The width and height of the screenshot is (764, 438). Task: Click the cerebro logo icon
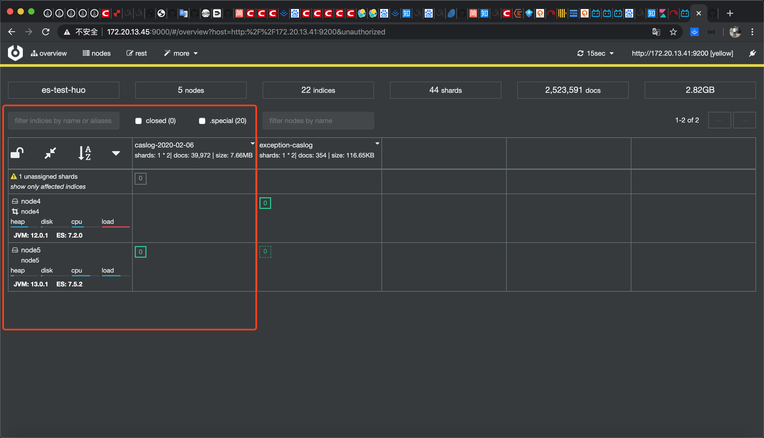[x=15, y=53]
